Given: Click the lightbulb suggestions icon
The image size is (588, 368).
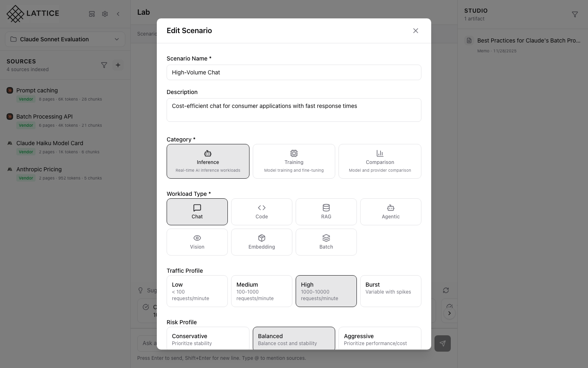Looking at the screenshot, I should tap(140, 290).
